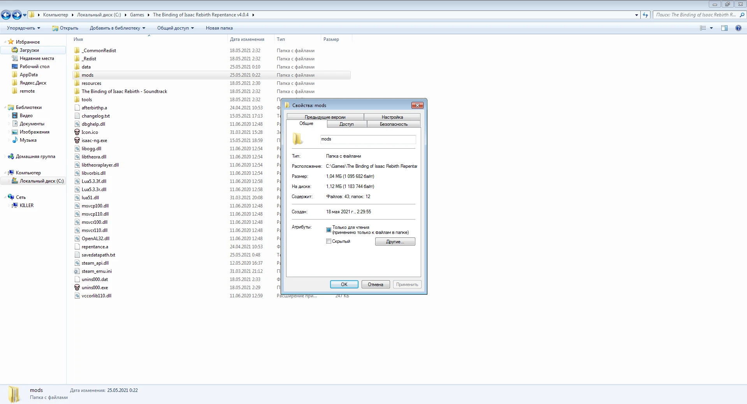
Task: Click the 'Games' breadcrumb in address bar
Action: 137,15
